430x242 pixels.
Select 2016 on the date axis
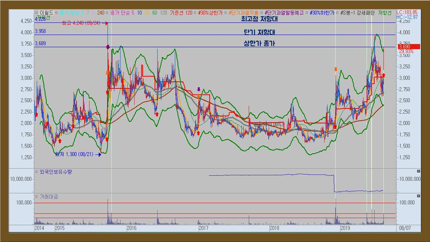click(x=131, y=228)
